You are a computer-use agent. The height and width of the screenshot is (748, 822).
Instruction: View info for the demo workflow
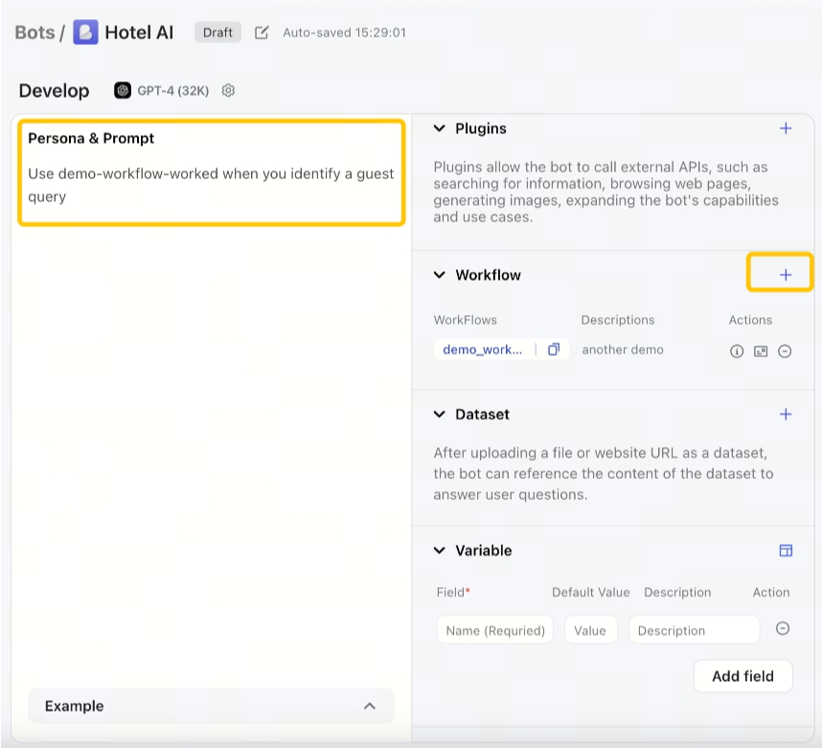737,351
